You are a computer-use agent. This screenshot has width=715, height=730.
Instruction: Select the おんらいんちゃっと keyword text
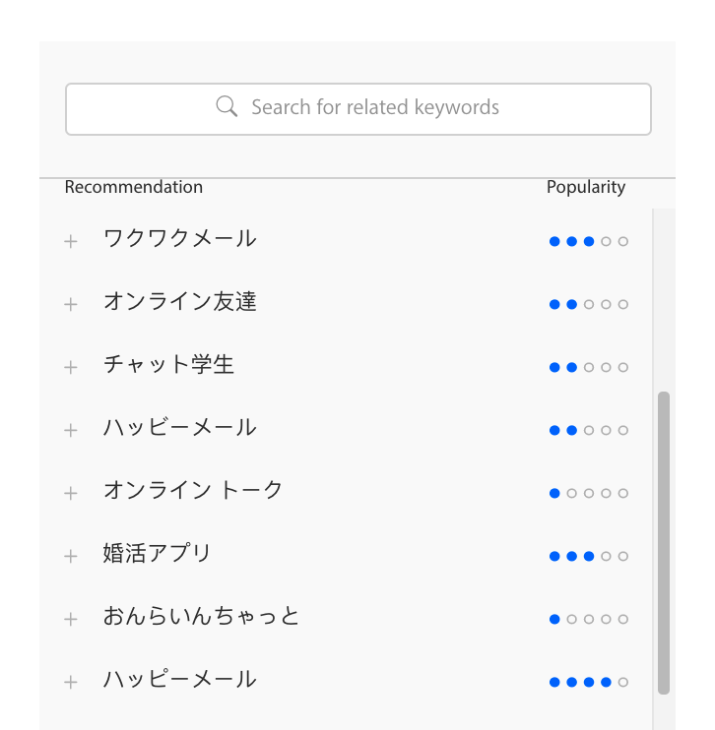[x=201, y=616]
